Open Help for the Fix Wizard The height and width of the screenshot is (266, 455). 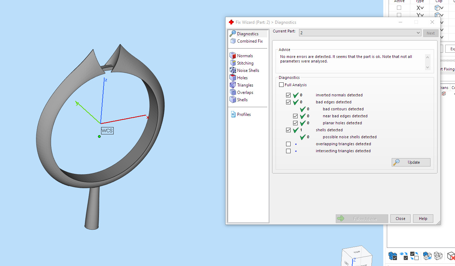point(423,219)
